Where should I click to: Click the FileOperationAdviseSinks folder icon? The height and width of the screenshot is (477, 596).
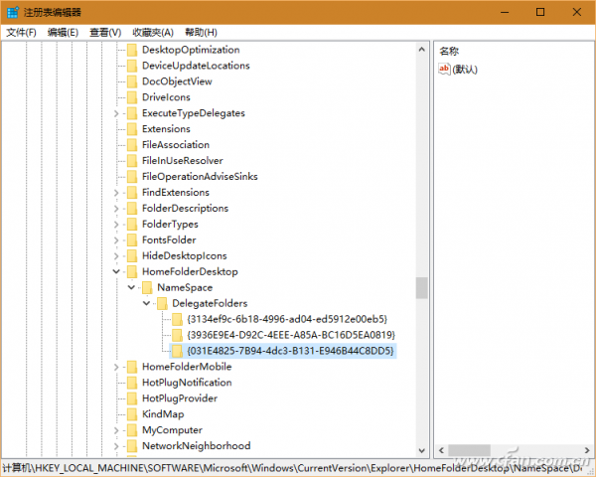tap(132, 177)
